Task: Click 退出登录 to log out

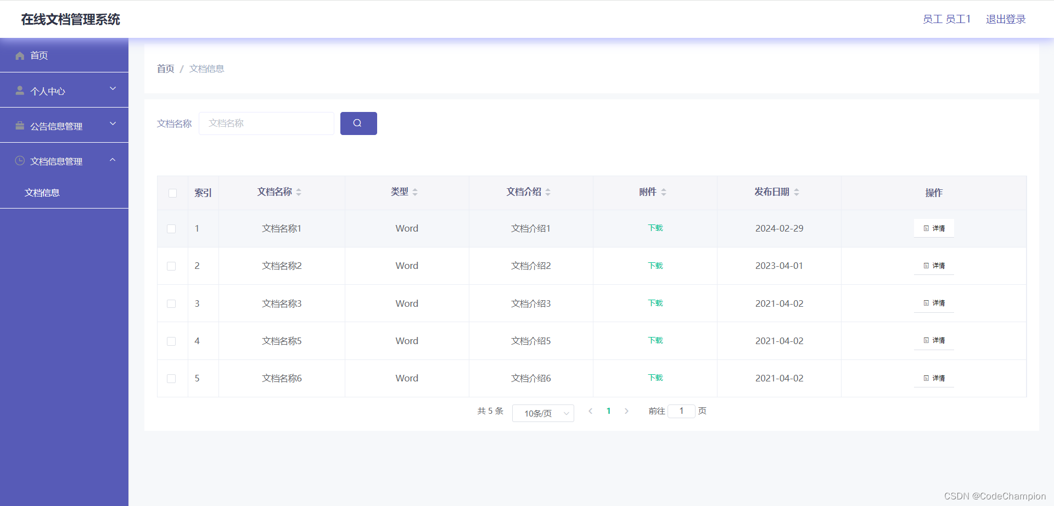Action: (x=1006, y=19)
